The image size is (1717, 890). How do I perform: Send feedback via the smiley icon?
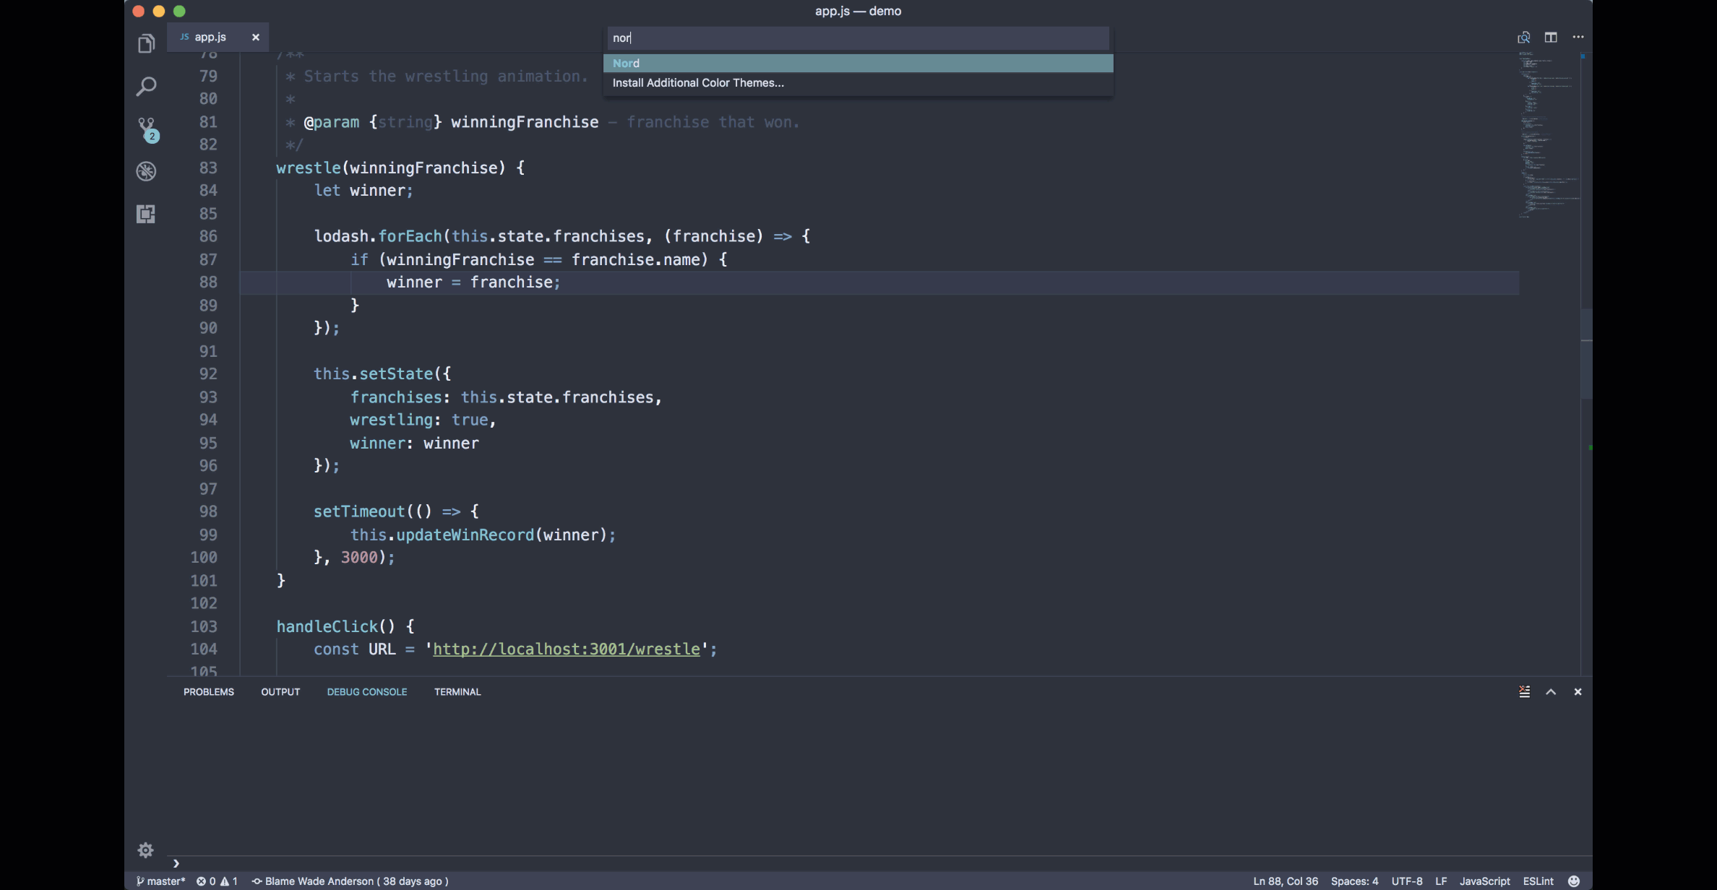pos(1574,881)
